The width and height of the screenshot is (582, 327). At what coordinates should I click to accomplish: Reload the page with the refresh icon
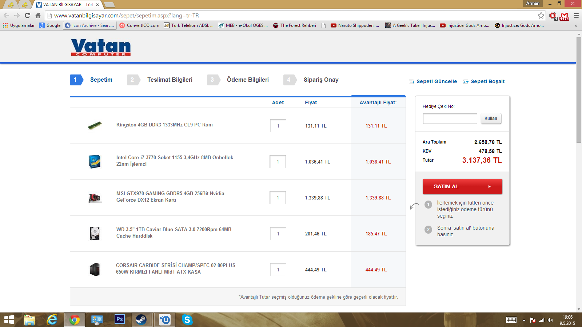point(27,15)
